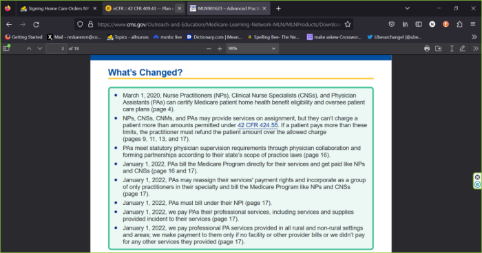Viewport: 482px width, 253px height.
Task: Zoom in the PDF
Action: (220, 49)
